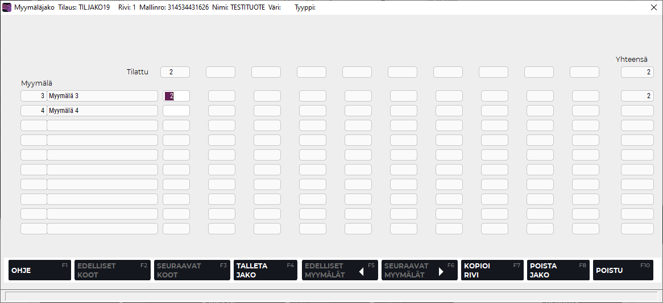The width and height of the screenshot is (663, 303).
Task: Click the OHJE F1 help button
Action: [x=38, y=270]
